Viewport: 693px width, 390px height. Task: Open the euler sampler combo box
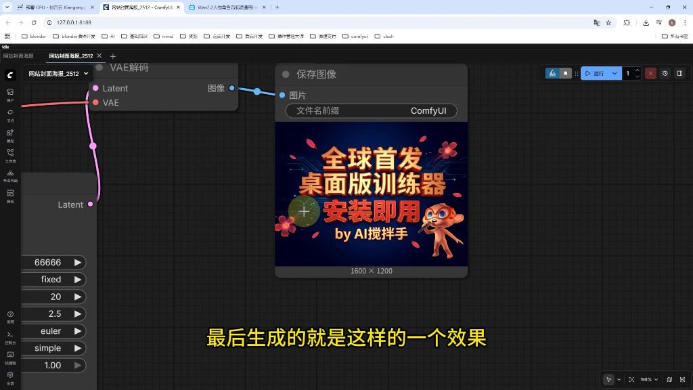(53, 331)
